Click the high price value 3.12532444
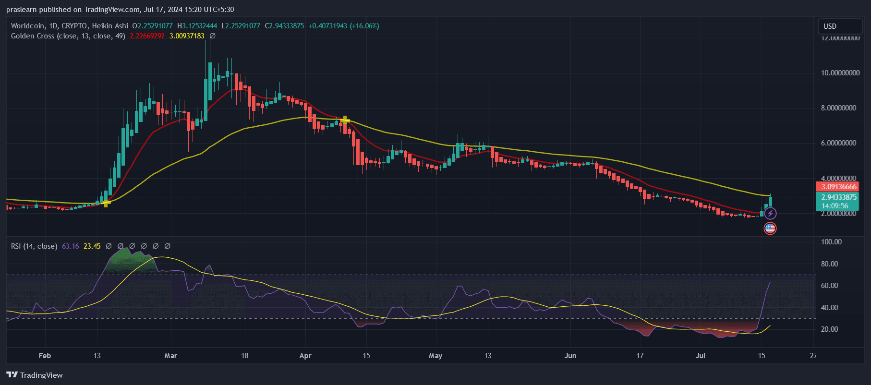Image resolution: width=871 pixels, height=385 pixels. click(x=200, y=25)
